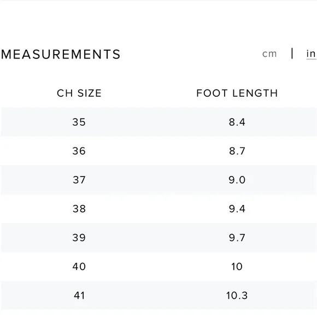Click the 10.3 foot length value
The image size is (317, 317).
point(237,295)
